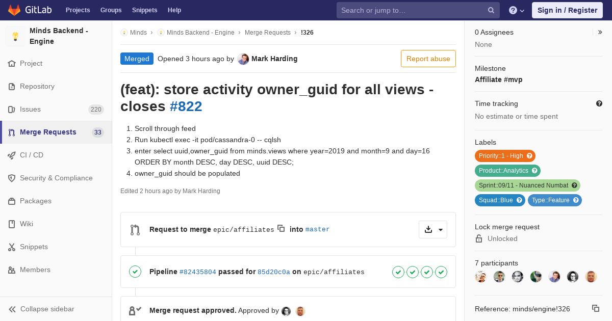Open pipeline #82435804 link
612x321 pixels.
(x=198, y=272)
